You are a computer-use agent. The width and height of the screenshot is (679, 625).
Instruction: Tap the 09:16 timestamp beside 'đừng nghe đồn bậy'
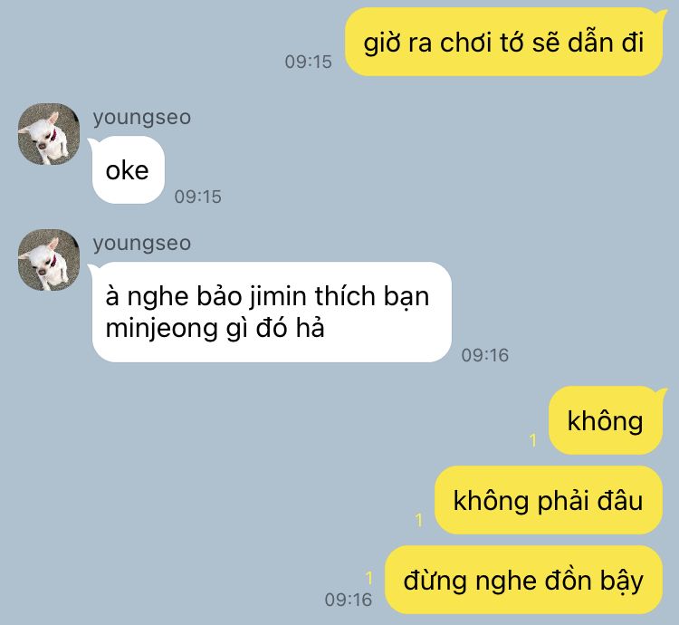(349, 600)
